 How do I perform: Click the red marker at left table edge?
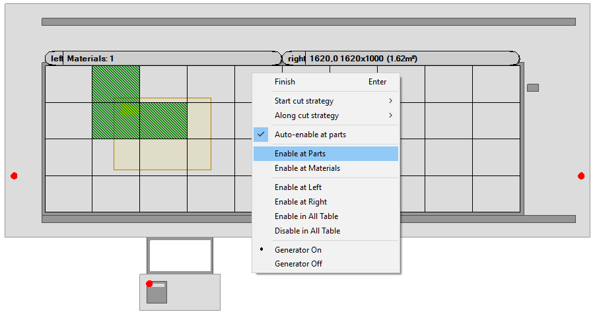click(x=14, y=175)
